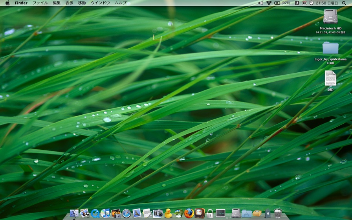Image resolution: width=352 pixels, height=220 pixels.
Task: Select the Liger_by_spiderlama folder
Action: pyautogui.click(x=330, y=48)
